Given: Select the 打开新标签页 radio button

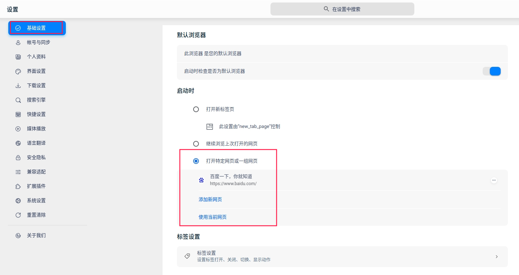Looking at the screenshot, I should 196,109.
